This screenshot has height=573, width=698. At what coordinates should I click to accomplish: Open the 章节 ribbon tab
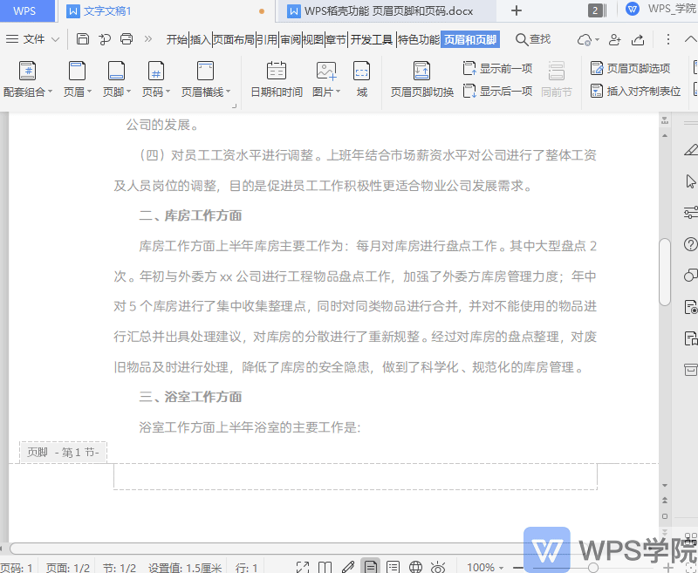point(336,40)
